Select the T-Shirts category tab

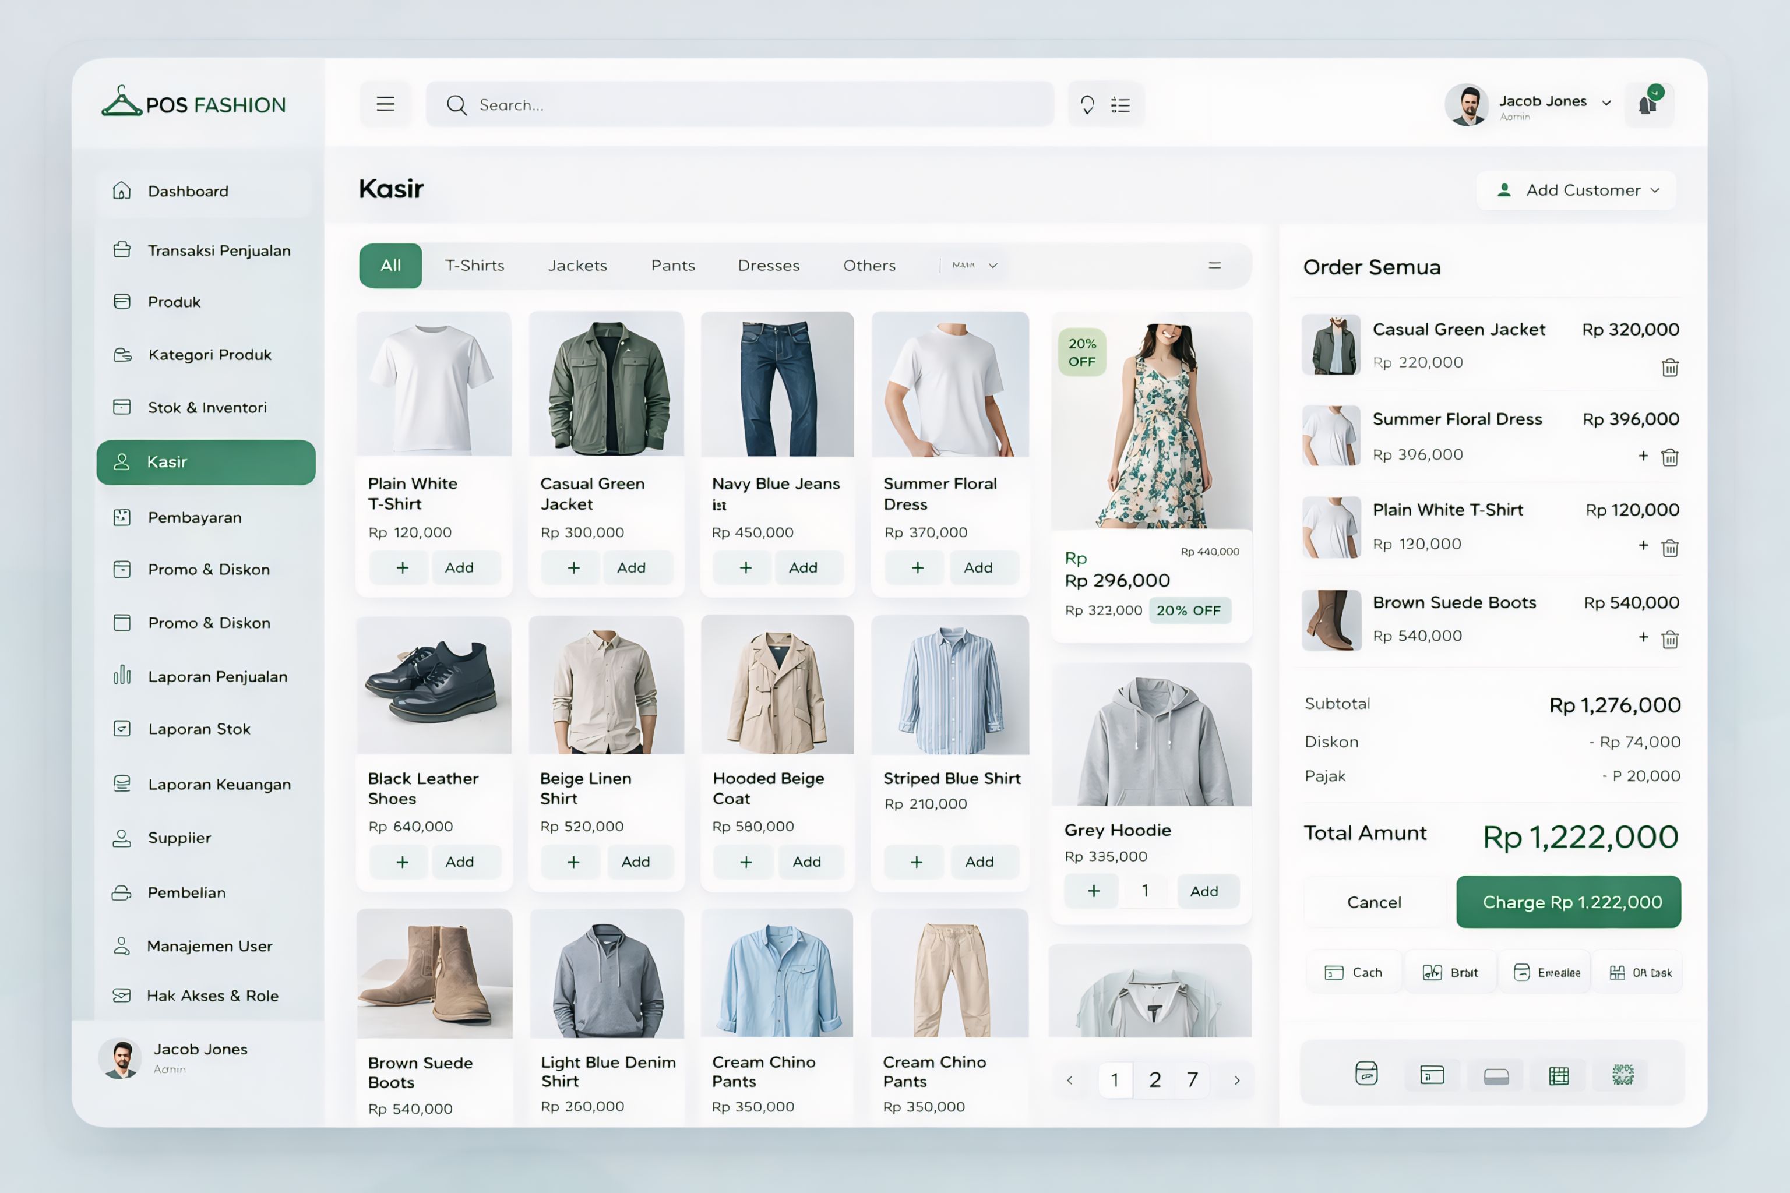pyautogui.click(x=474, y=266)
